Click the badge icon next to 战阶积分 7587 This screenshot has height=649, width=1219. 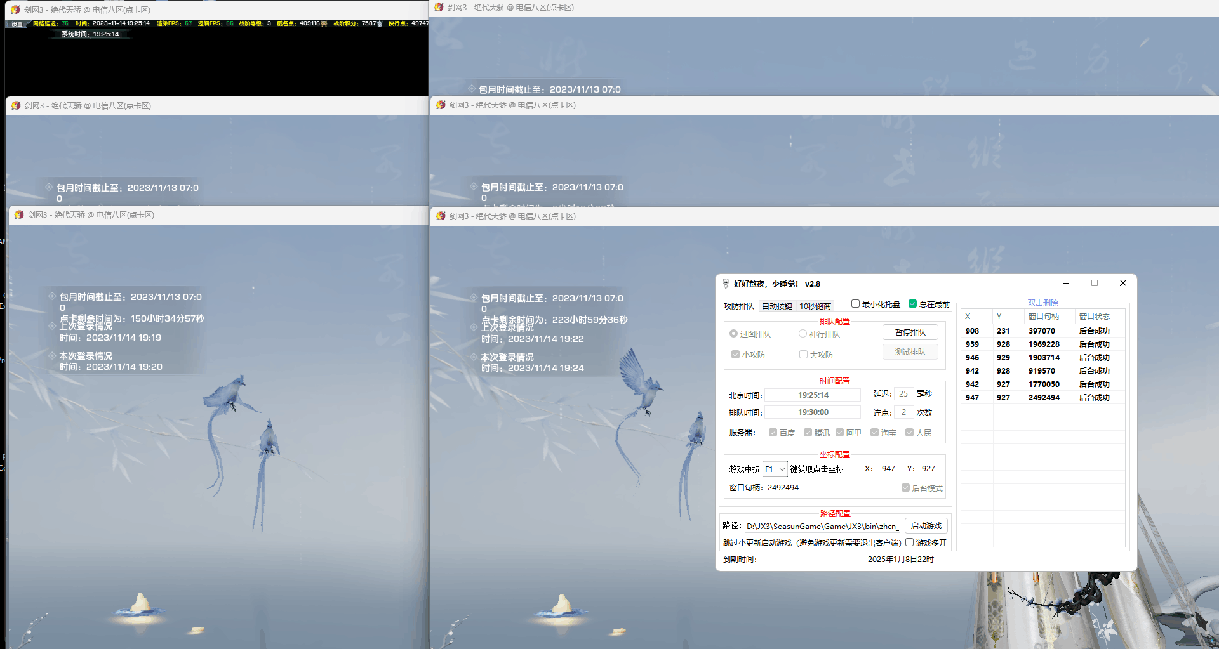(x=380, y=23)
